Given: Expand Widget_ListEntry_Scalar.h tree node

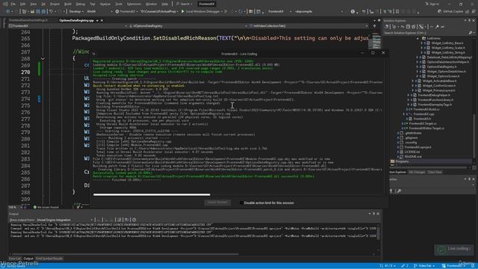Looking at the screenshot, I should pos(422,48).
